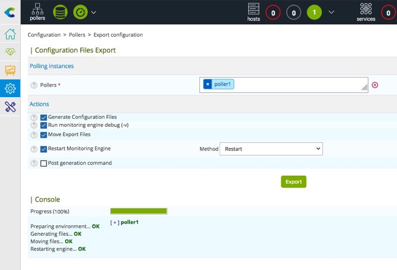Enable Post generation command checkbox
Viewport: 397px width, 270px height.
pyautogui.click(x=44, y=163)
